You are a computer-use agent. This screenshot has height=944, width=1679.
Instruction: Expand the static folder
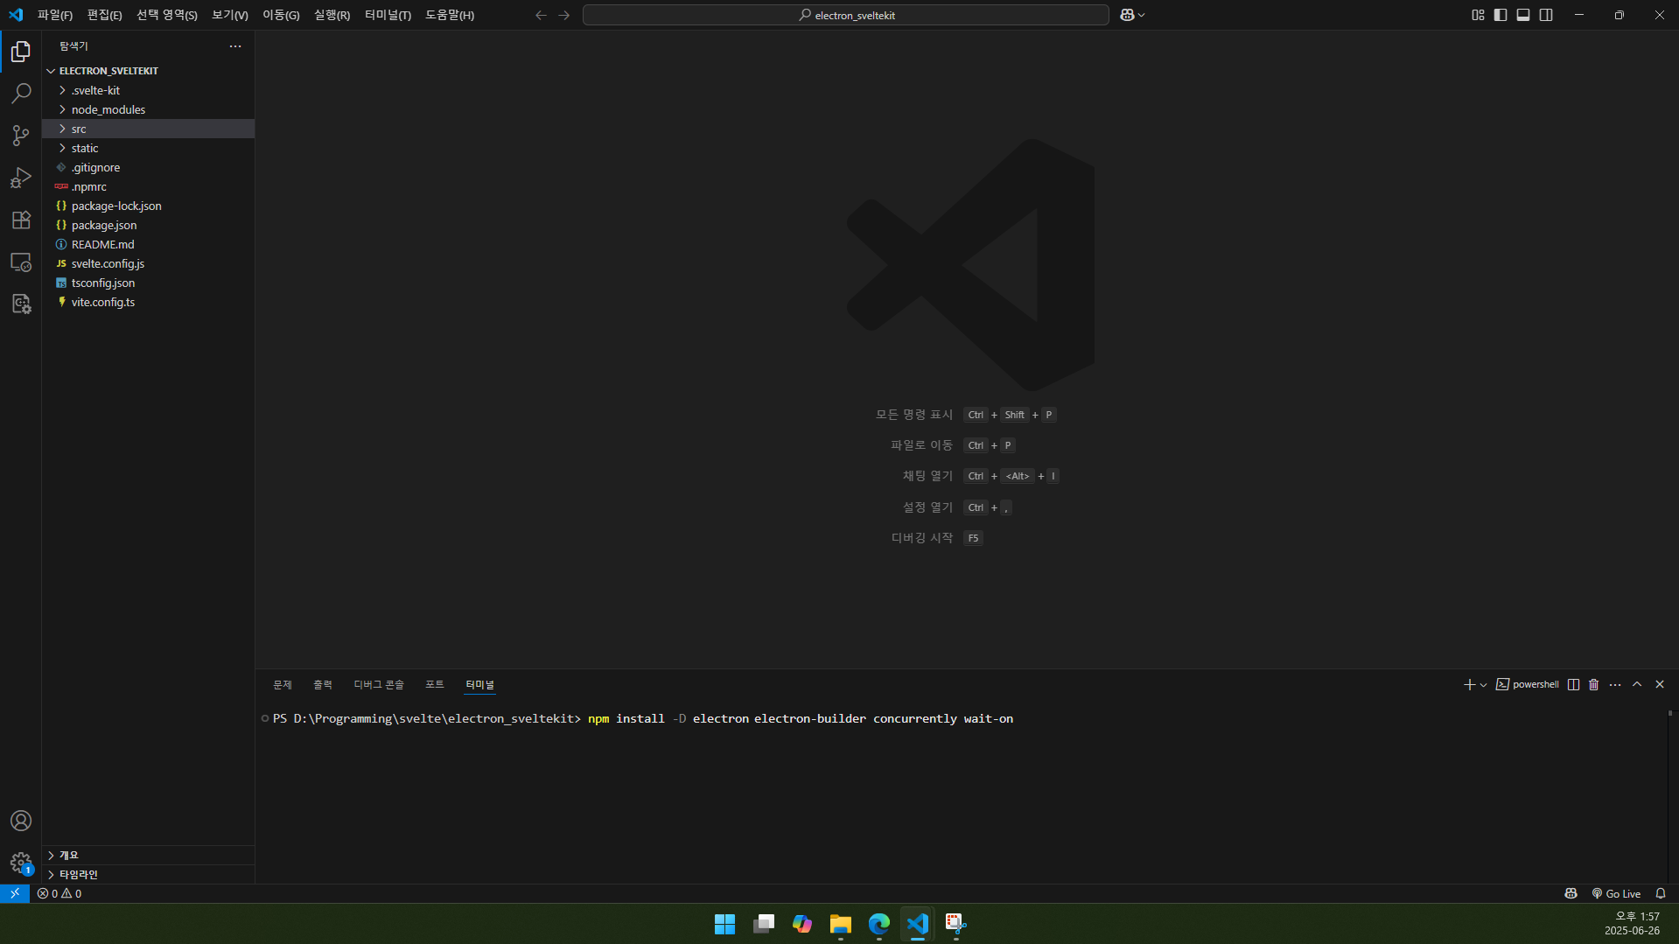[148, 148]
